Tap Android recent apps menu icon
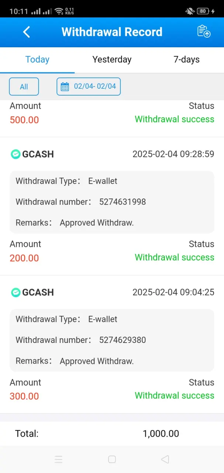Screen dimensions: 224x473 coord(58,459)
